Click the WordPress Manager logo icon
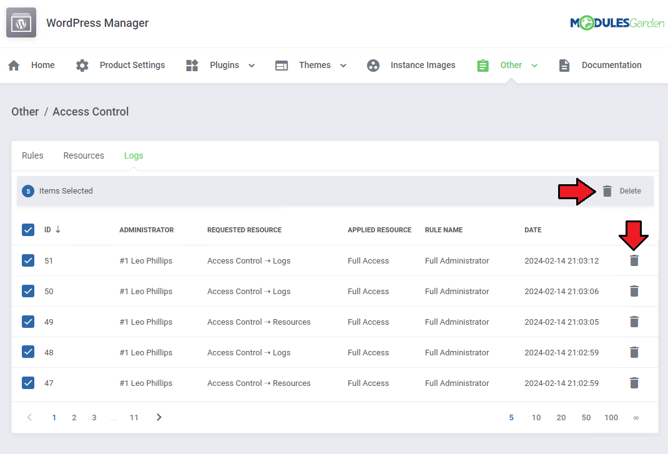668x454 pixels. coord(21,22)
